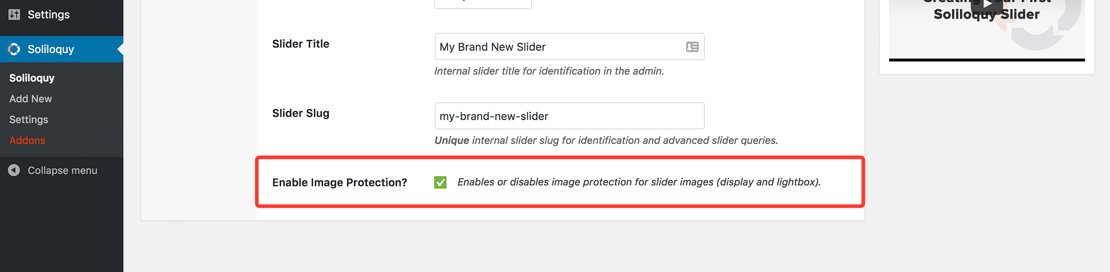Go to Add New slider page
1110x272 pixels.
tap(31, 99)
